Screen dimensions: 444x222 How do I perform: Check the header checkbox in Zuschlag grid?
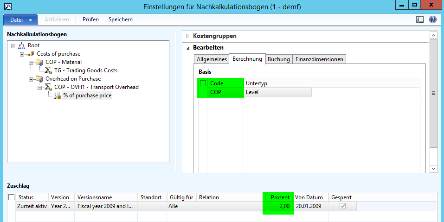(12, 197)
